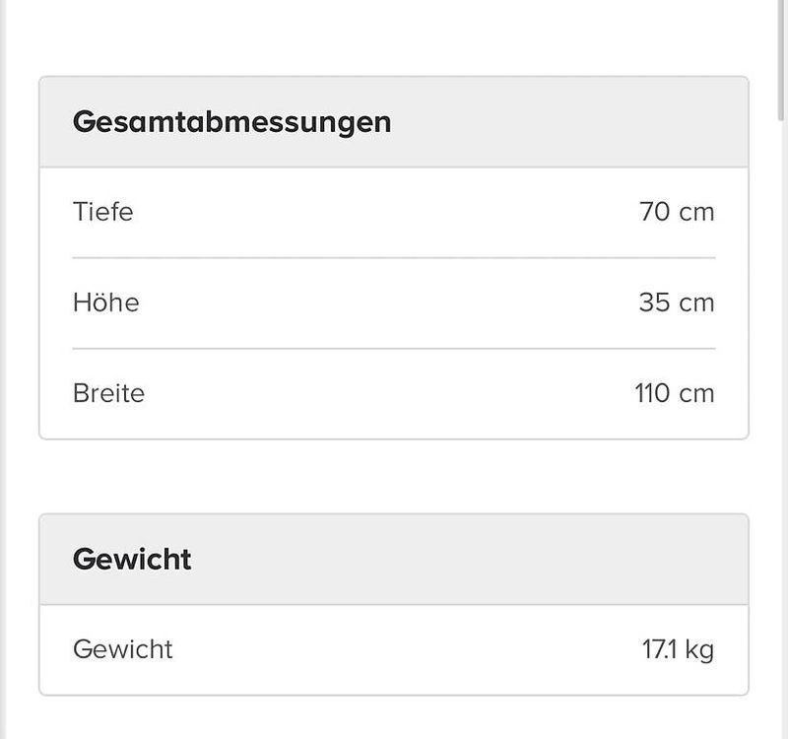Click the divider between Tiefe and Höhe
This screenshot has height=739, width=788.
(x=394, y=258)
